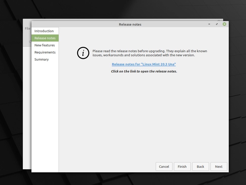Click the 'Please read the release notes' paragraph
Viewport: 246px width, 185px height.
pos(150,53)
